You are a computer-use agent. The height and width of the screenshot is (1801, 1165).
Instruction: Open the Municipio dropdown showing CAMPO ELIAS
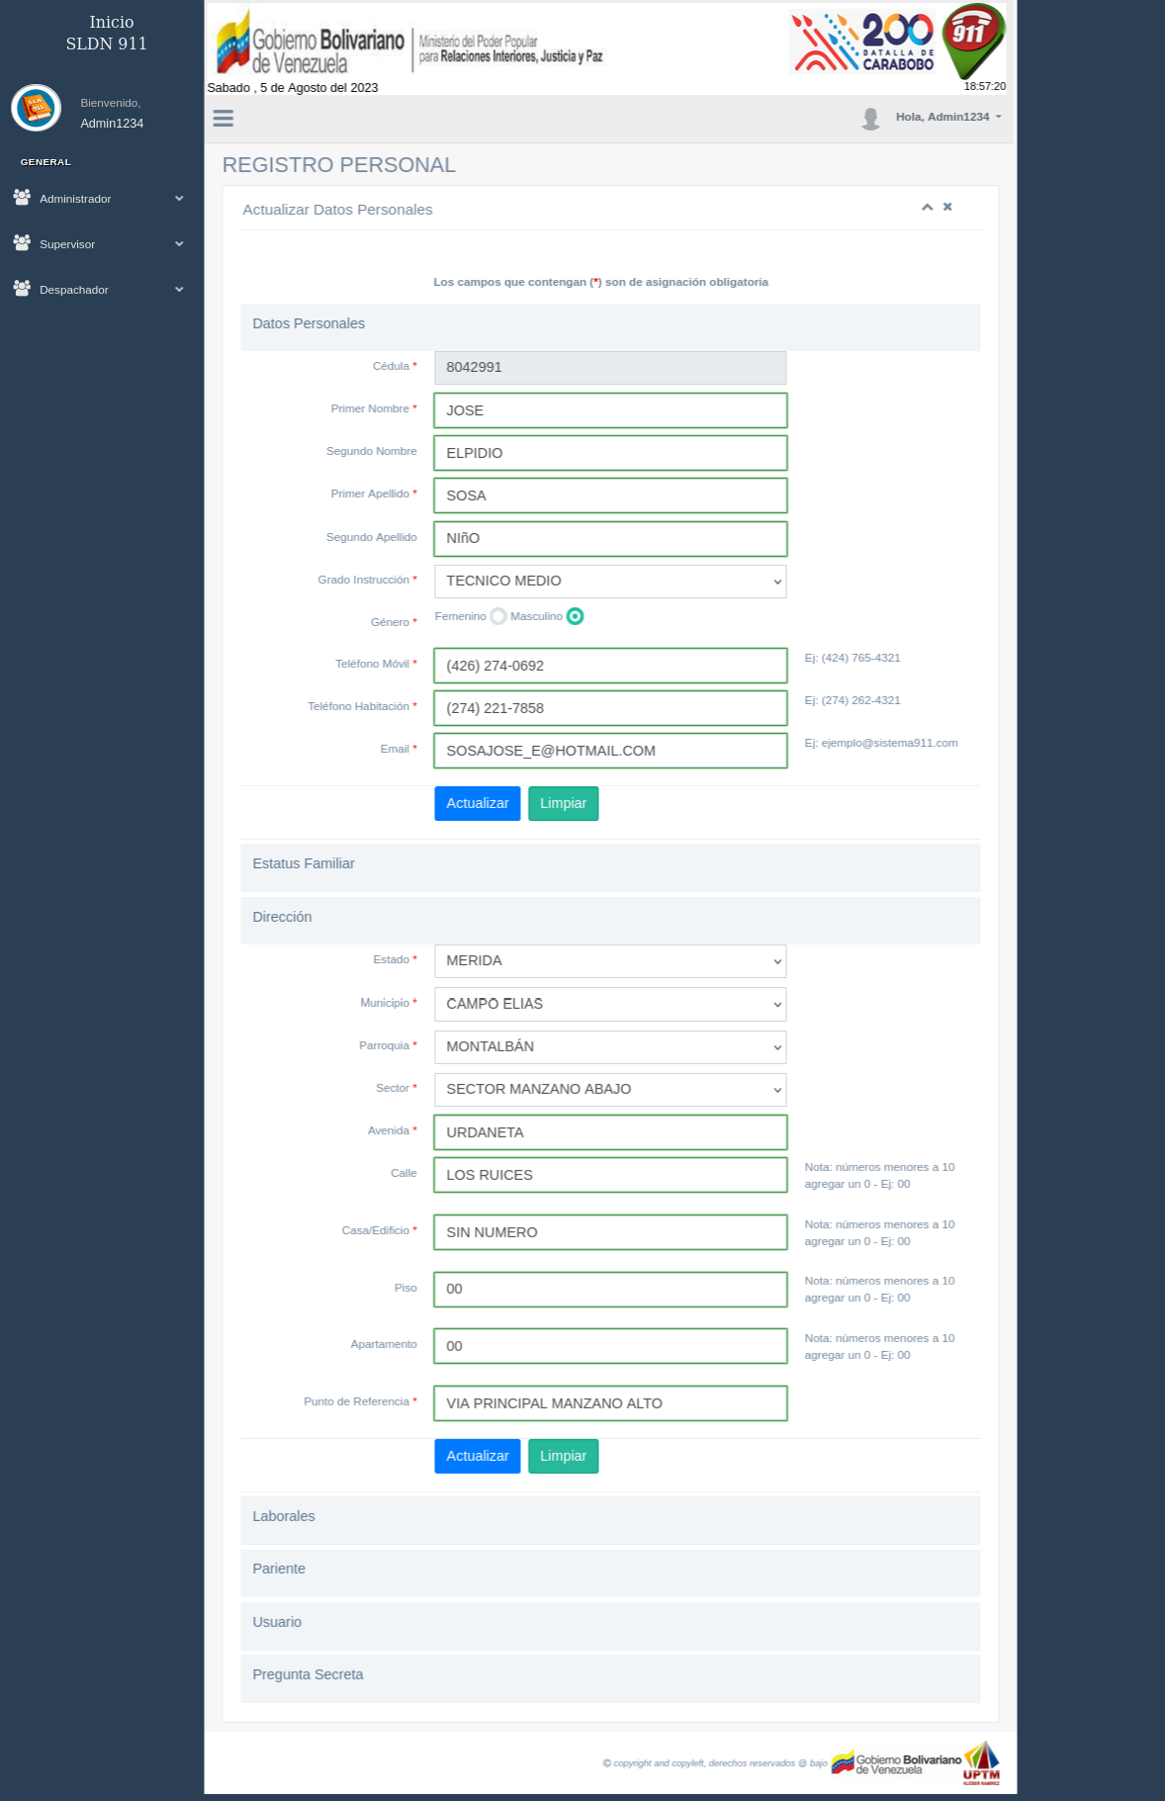tap(610, 1004)
